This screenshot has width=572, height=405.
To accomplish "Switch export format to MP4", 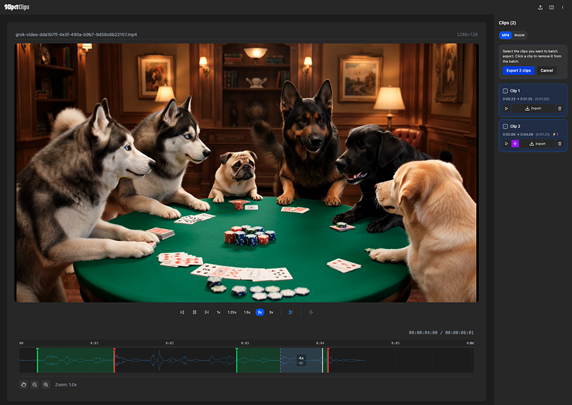I will tap(506, 35).
